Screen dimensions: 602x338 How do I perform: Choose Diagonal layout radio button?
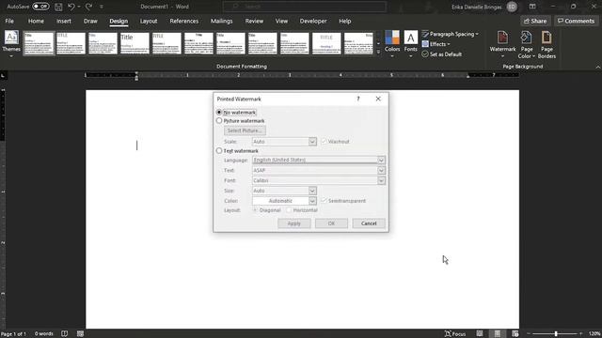(255, 210)
